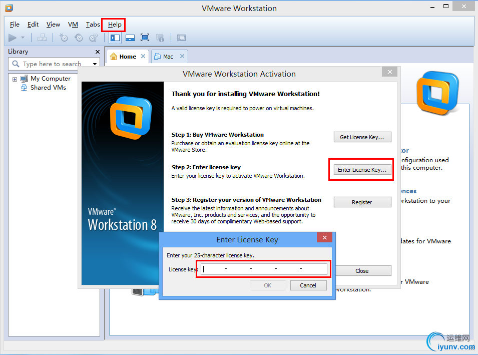This screenshot has width=478, height=355.
Task: Open the File menu
Action: [x=15, y=25]
